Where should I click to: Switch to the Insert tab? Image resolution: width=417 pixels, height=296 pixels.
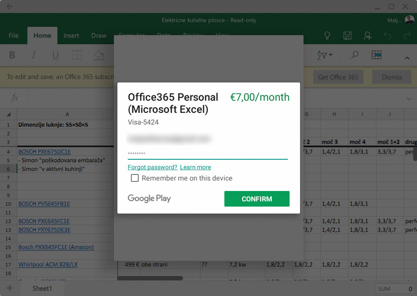tap(71, 36)
